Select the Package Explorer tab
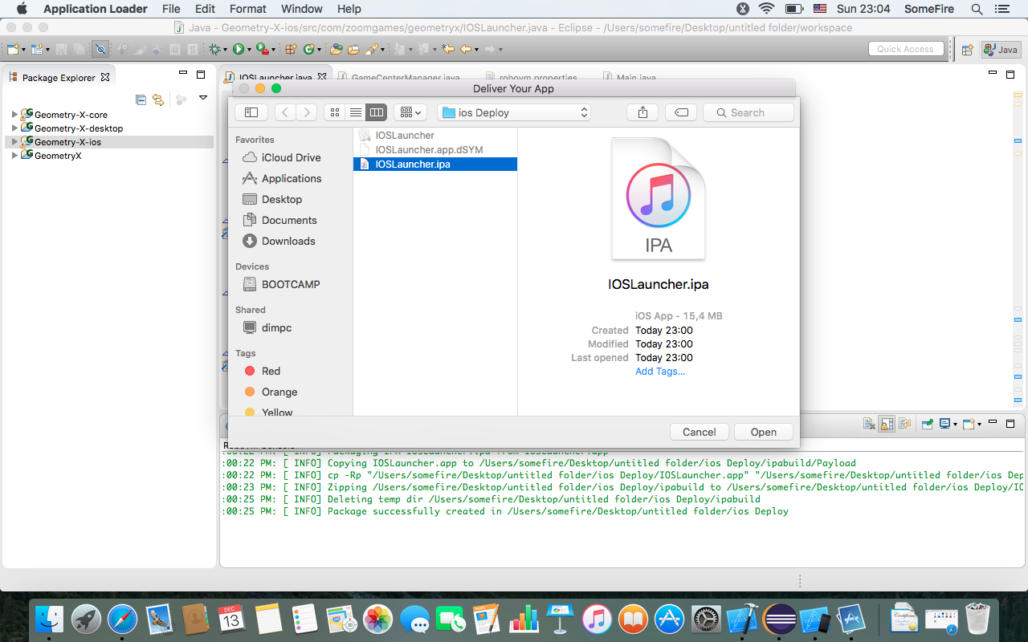This screenshot has width=1028, height=642. 58,78
